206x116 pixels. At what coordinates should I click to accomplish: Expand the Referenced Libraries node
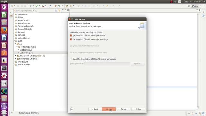(16, 59)
